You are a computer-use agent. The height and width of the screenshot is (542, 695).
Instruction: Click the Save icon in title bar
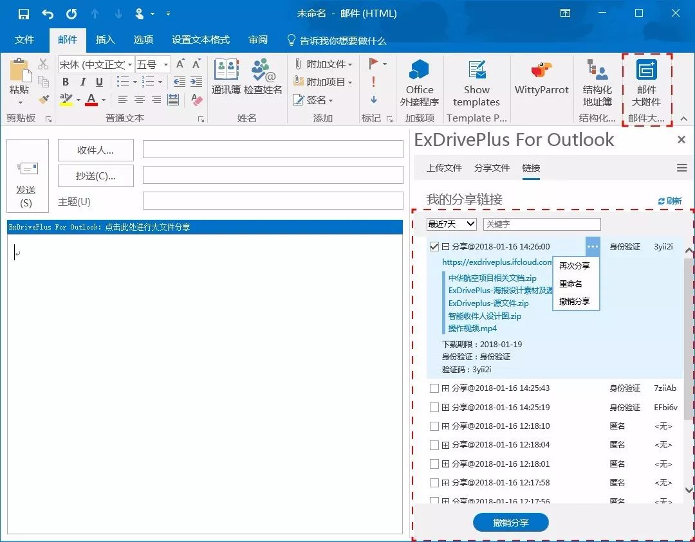pos(24,14)
